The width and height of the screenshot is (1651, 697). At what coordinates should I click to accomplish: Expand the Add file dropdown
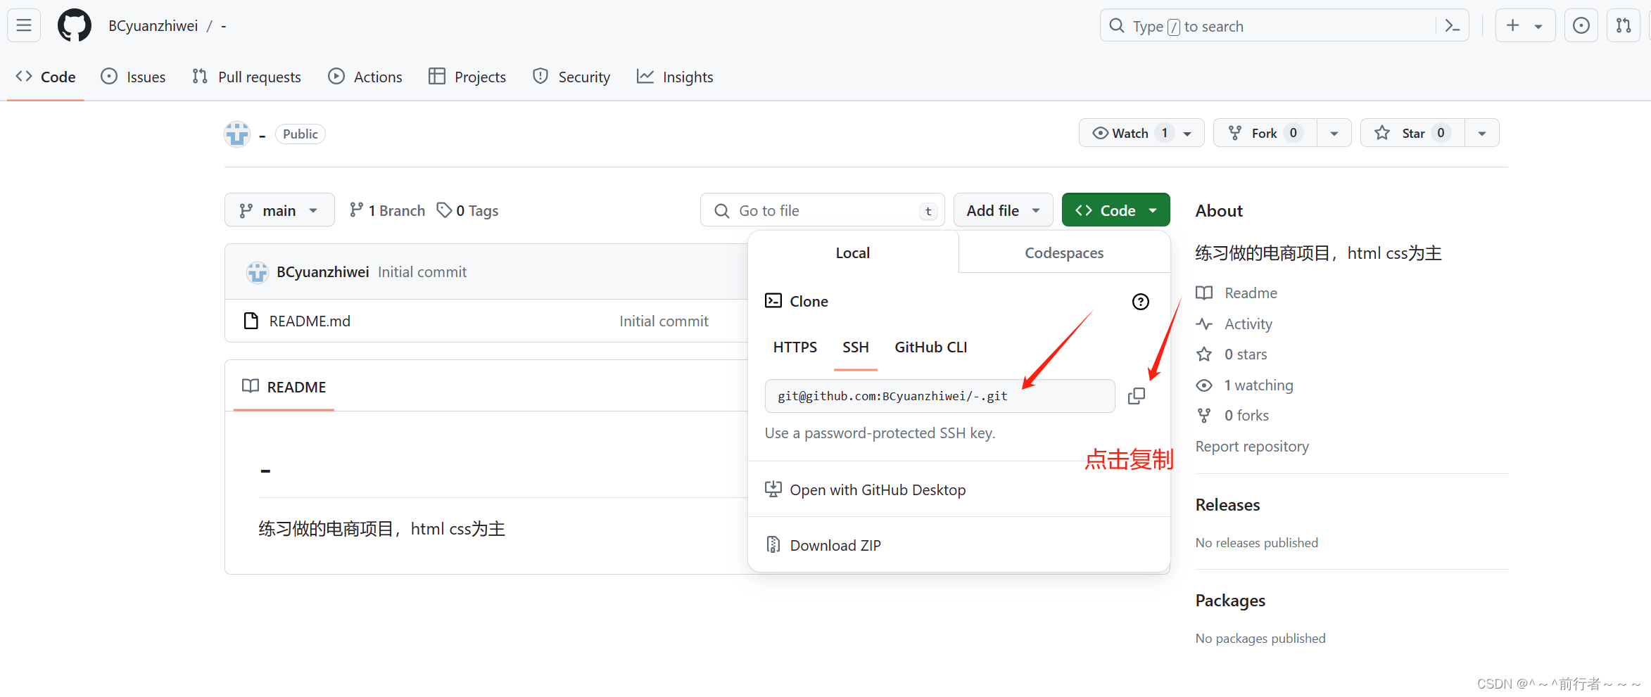pos(1003,210)
